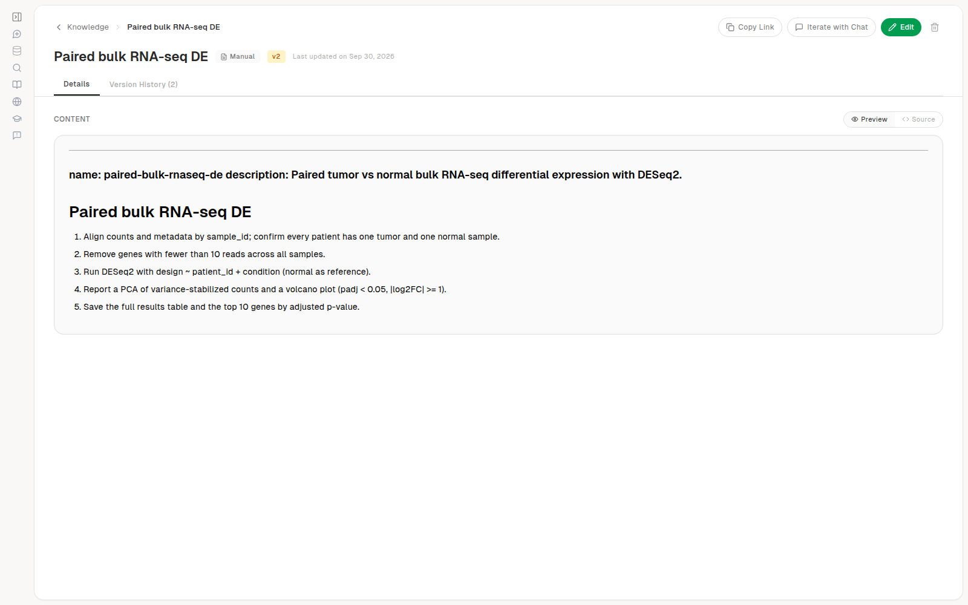Click the page title 'Paired bulk RNA-seq DE'
The width and height of the screenshot is (968, 605).
click(x=131, y=56)
